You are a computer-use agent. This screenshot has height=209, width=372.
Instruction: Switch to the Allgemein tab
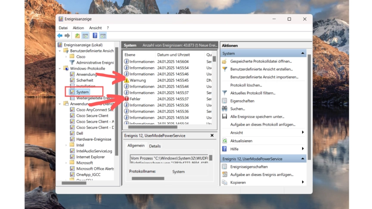[x=136, y=145]
